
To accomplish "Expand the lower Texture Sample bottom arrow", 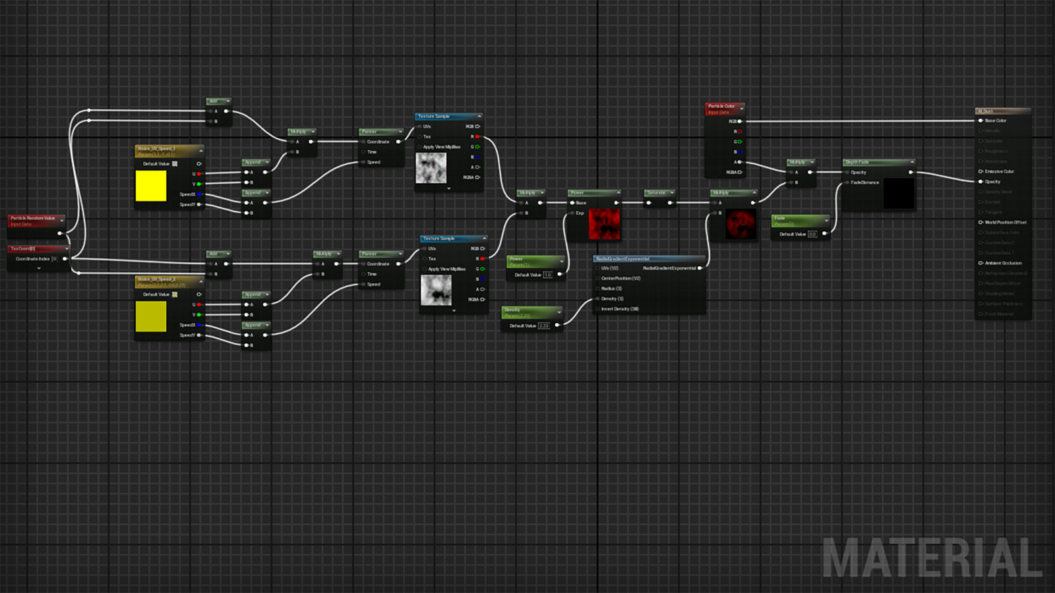I will [454, 310].
